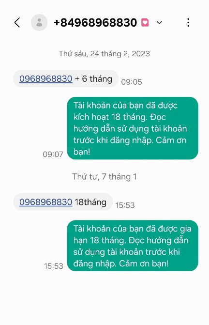Expand the contact details chevron
The height and width of the screenshot is (325, 209).
point(159,22)
